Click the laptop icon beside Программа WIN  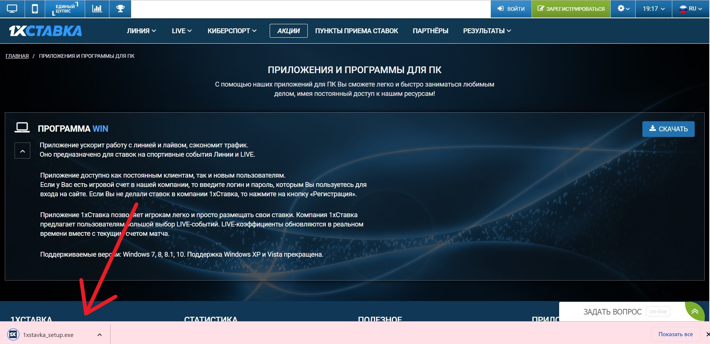(x=22, y=128)
